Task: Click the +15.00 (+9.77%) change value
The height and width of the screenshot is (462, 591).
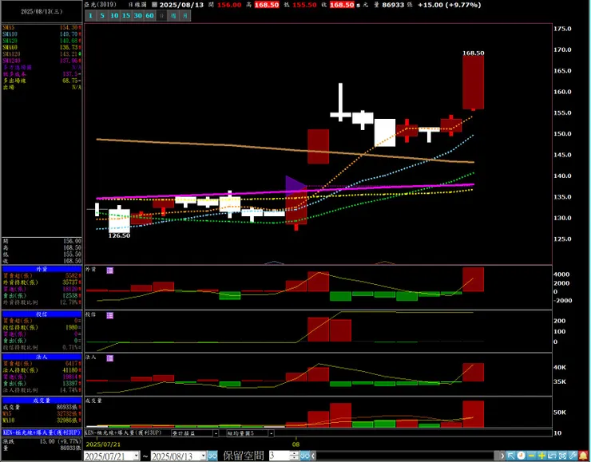Action: tap(450, 5)
